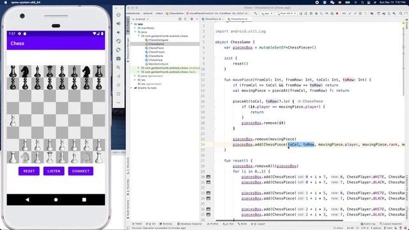Click the project panel settings gear icon

pyautogui.click(x=192, y=19)
